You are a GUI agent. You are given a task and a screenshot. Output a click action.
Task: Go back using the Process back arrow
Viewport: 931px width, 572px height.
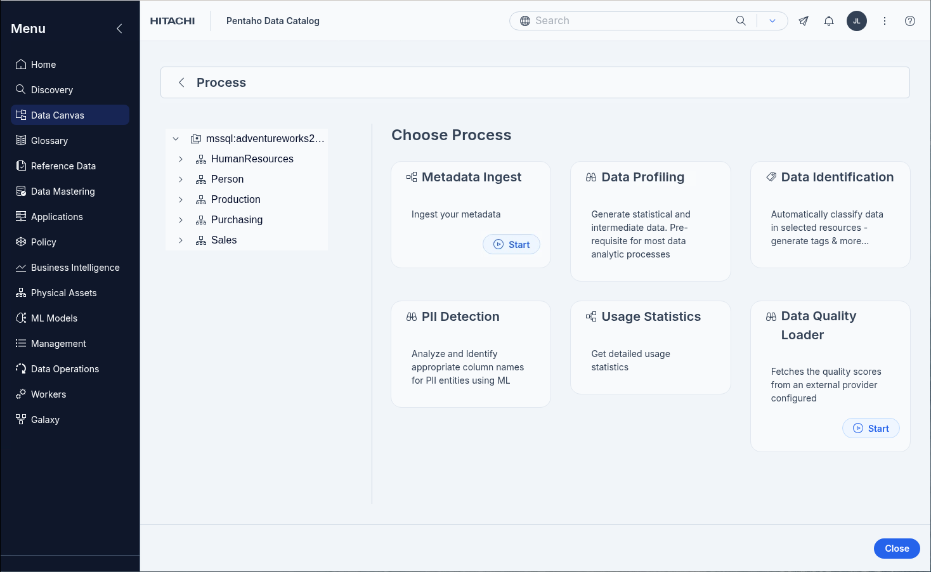point(181,82)
